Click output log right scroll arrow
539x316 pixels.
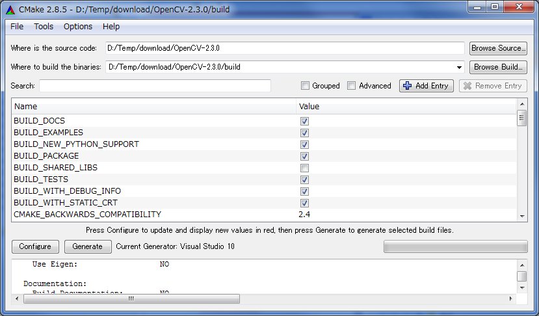pyautogui.click(x=511, y=299)
